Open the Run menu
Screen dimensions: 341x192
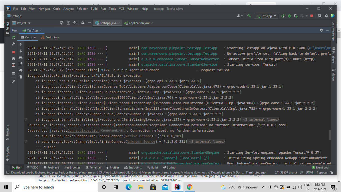coord(103,8)
